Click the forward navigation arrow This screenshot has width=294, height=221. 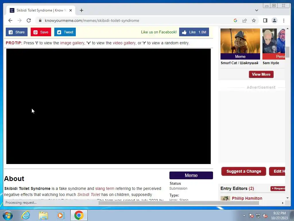20,20
